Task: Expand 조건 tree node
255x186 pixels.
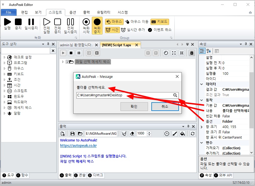Action: point(4,80)
